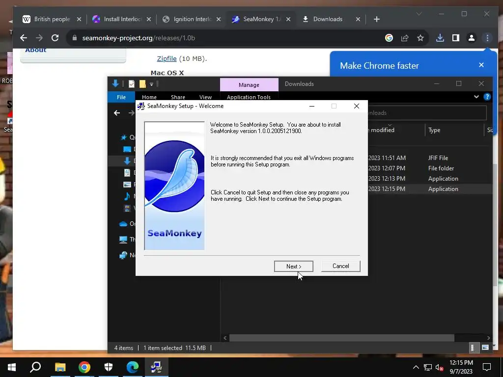Select the File folder row
Screen dimensions: 503x377
pyautogui.click(x=430, y=168)
